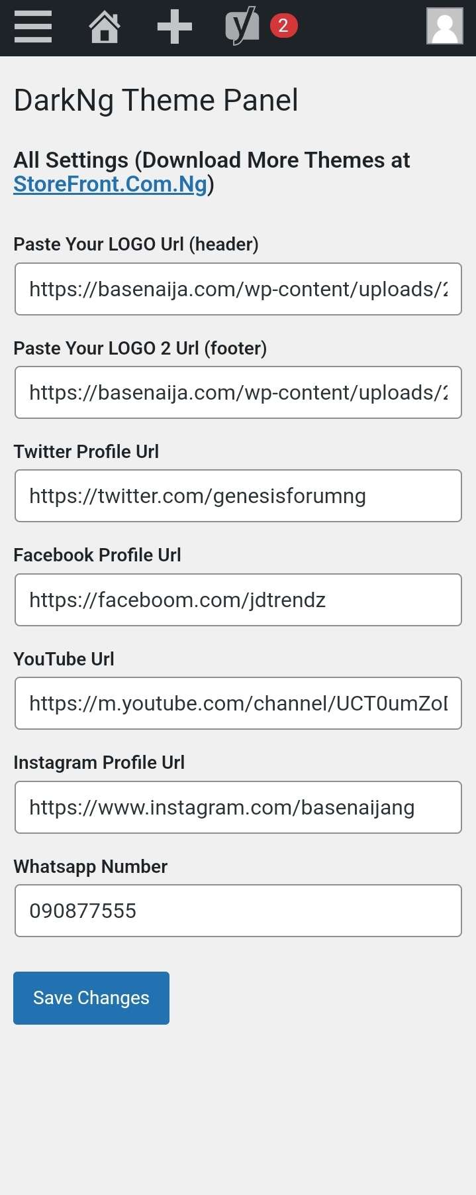Screen dimensions: 476x1195
Task: Select the Facebook Profile Url input
Action: tap(238, 600)
